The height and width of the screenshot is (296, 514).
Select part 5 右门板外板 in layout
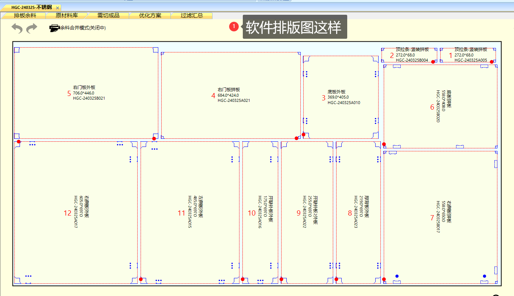86,93
